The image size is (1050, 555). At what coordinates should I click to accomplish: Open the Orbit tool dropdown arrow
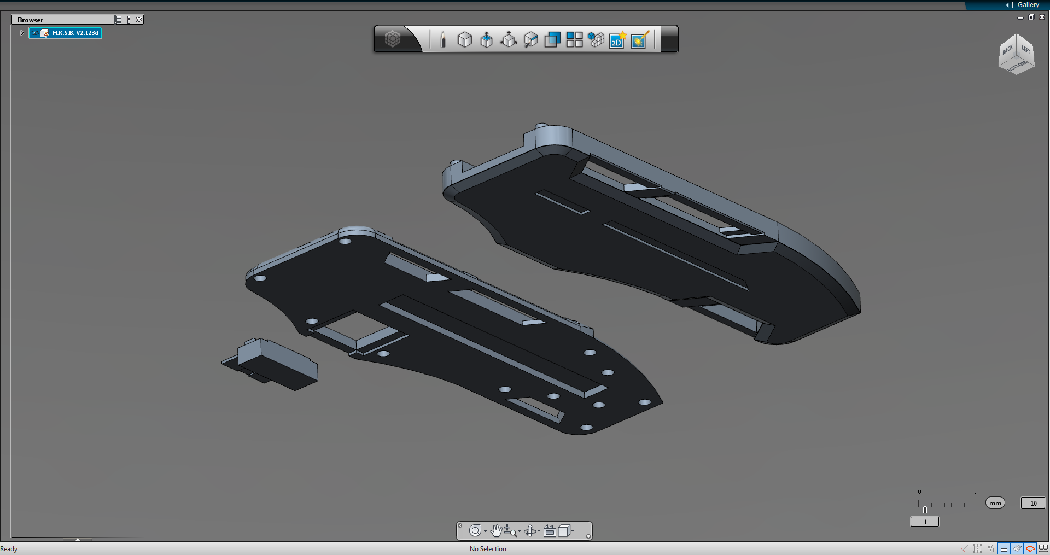click(x=539, y=531)
